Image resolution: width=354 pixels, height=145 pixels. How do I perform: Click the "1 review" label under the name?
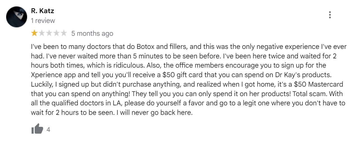point(43,21)
